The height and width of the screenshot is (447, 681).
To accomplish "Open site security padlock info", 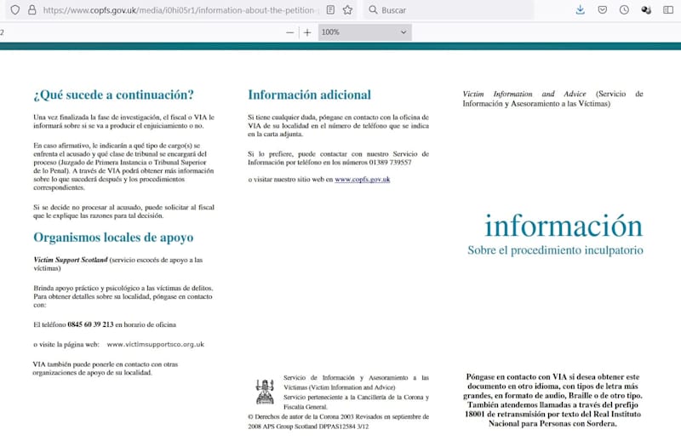I will (32, 9).
